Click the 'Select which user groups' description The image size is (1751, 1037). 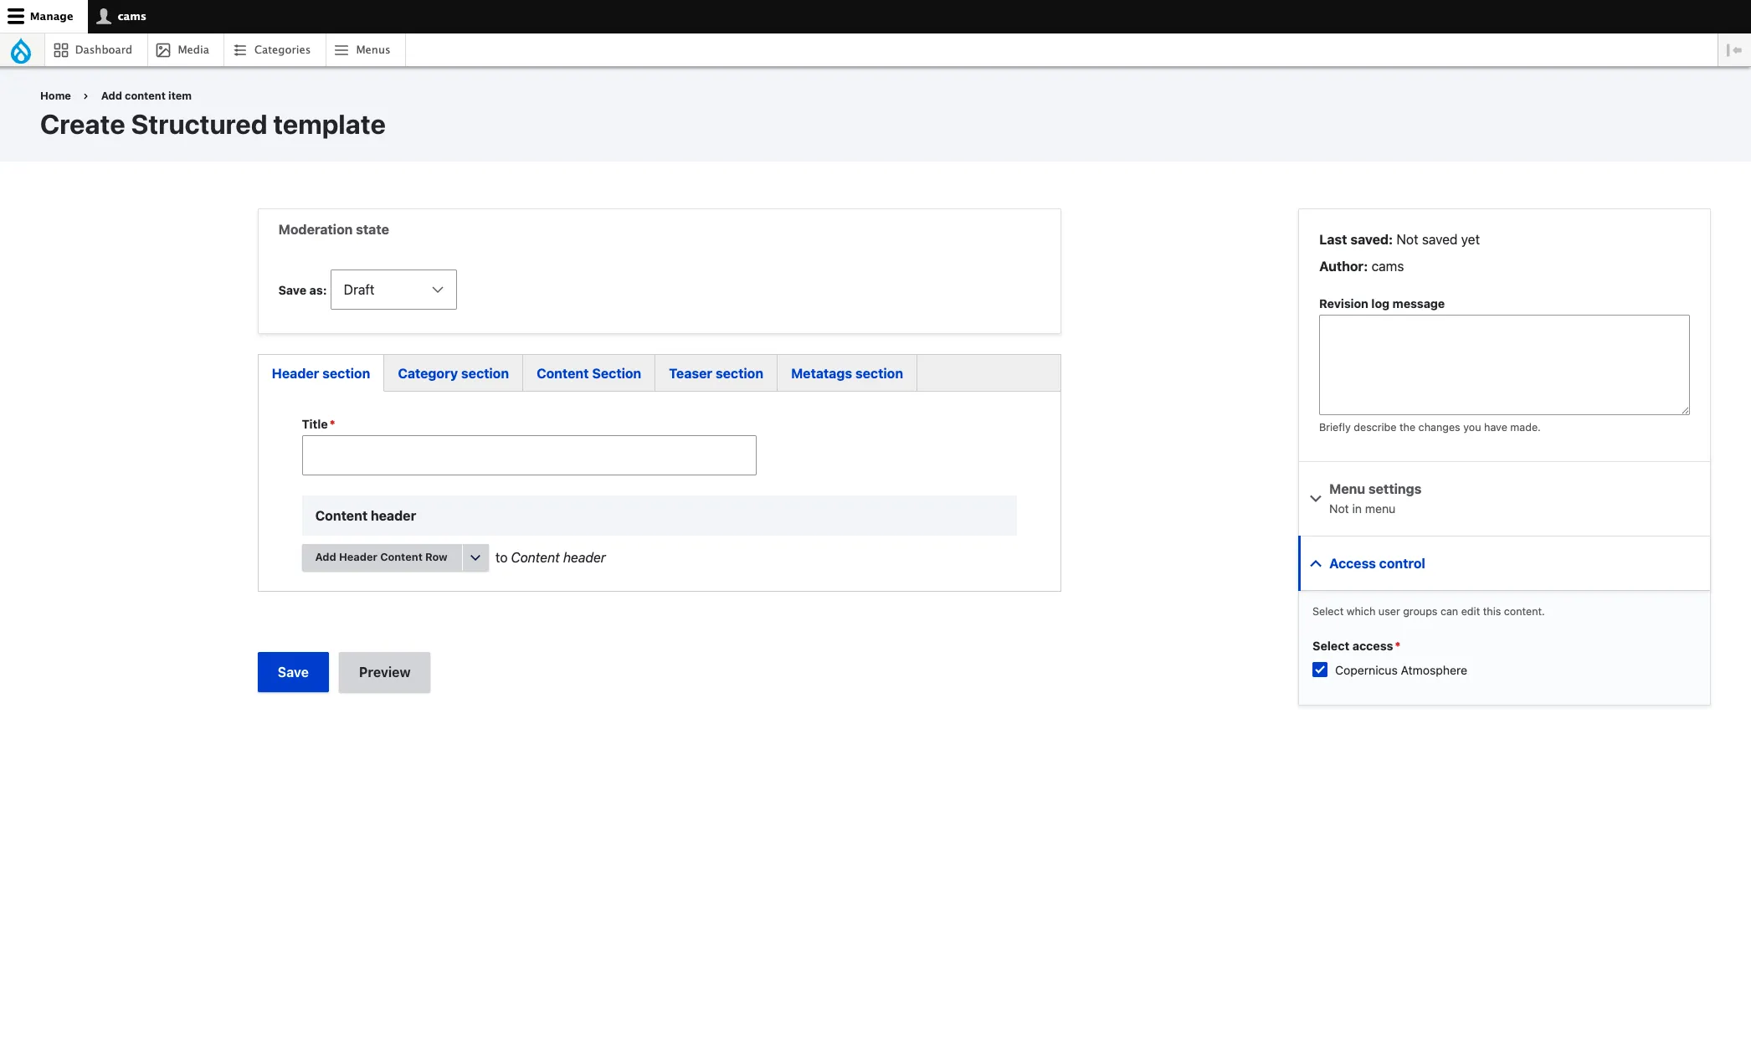coord(1428,612)
